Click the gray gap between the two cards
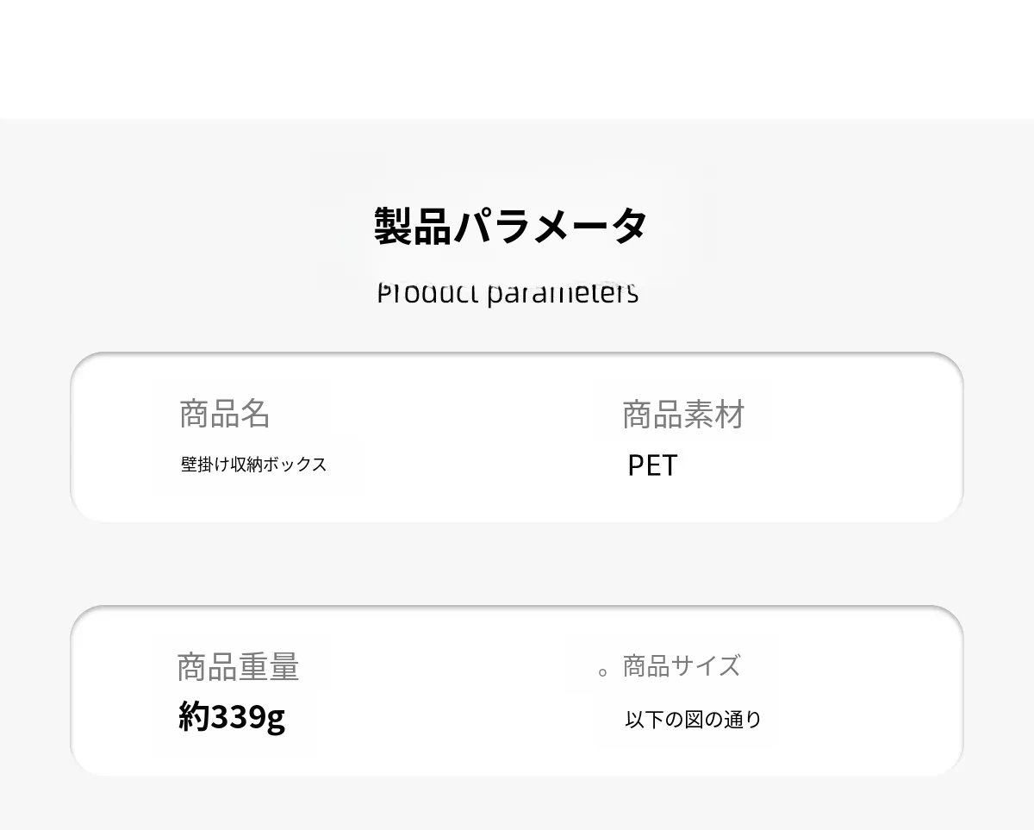Viewport: 1034px width, 830px height. [x=517, y=564]
